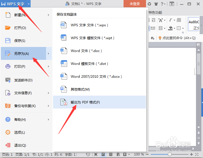Expand the 备份与恢复(K) submenu arrow
Viewport: 203px width, 158px height.
click(49, 106)
